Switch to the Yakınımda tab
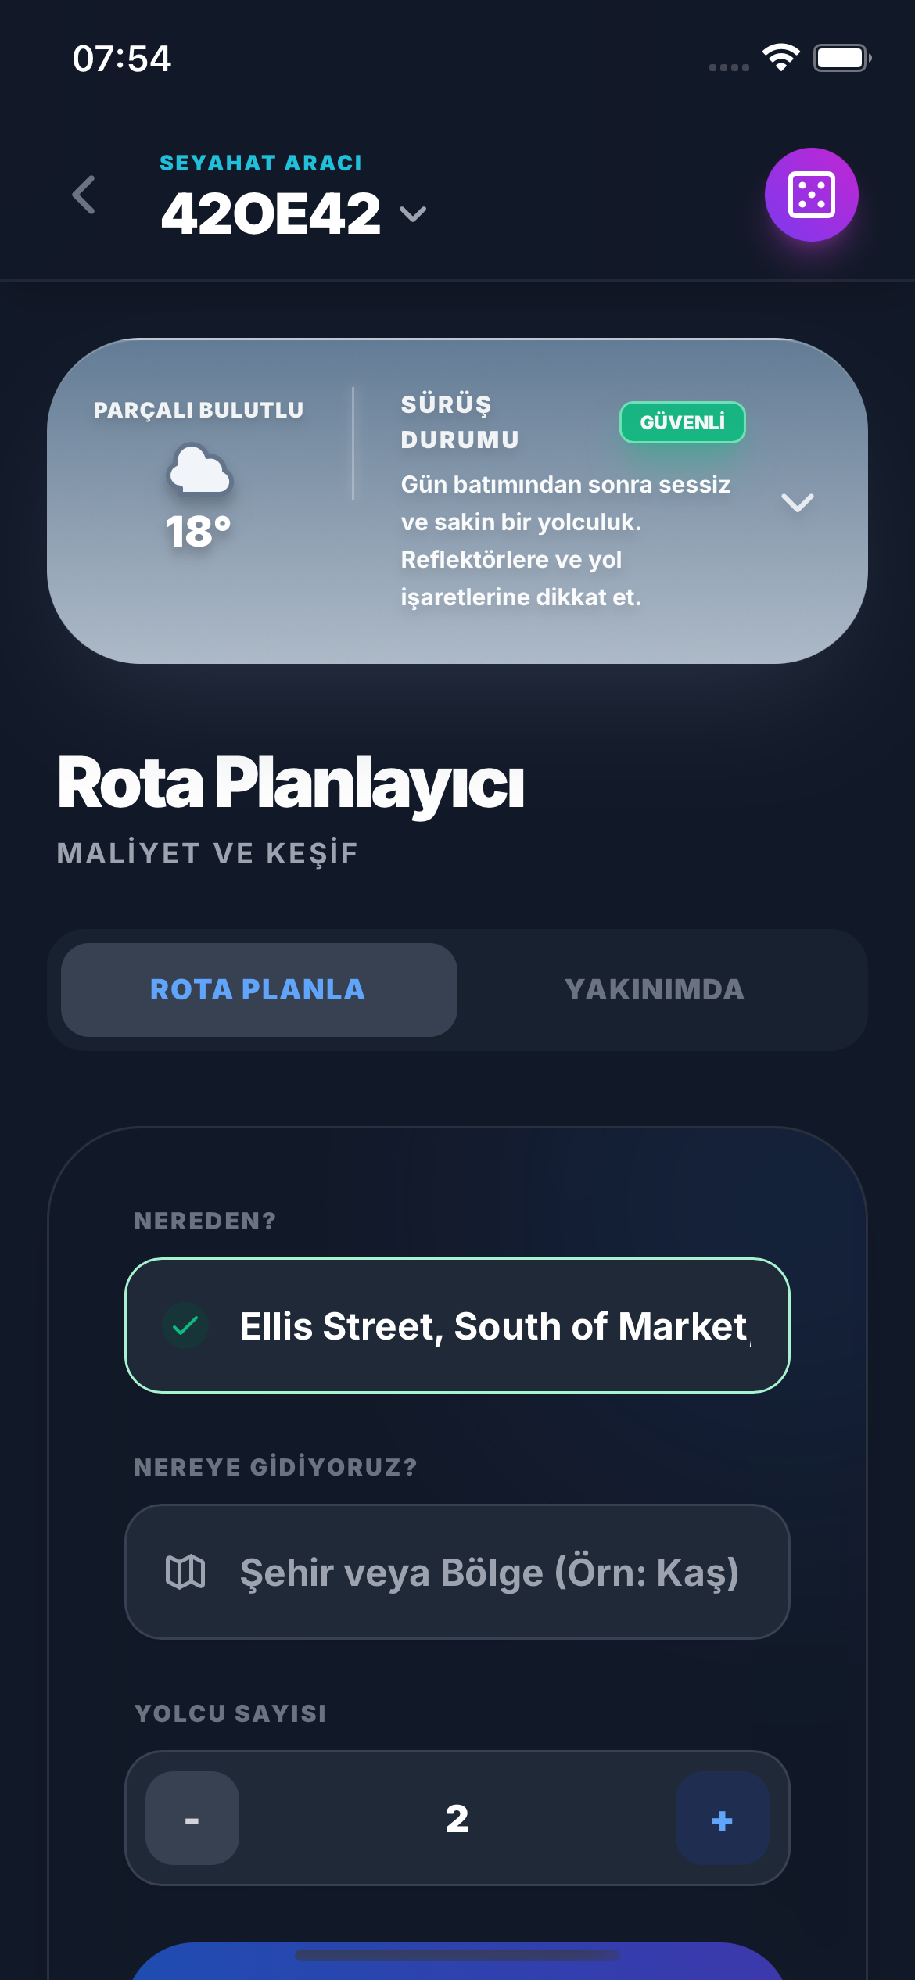The width and height of the screenshot is (915, 1980). tap(654, 989)
